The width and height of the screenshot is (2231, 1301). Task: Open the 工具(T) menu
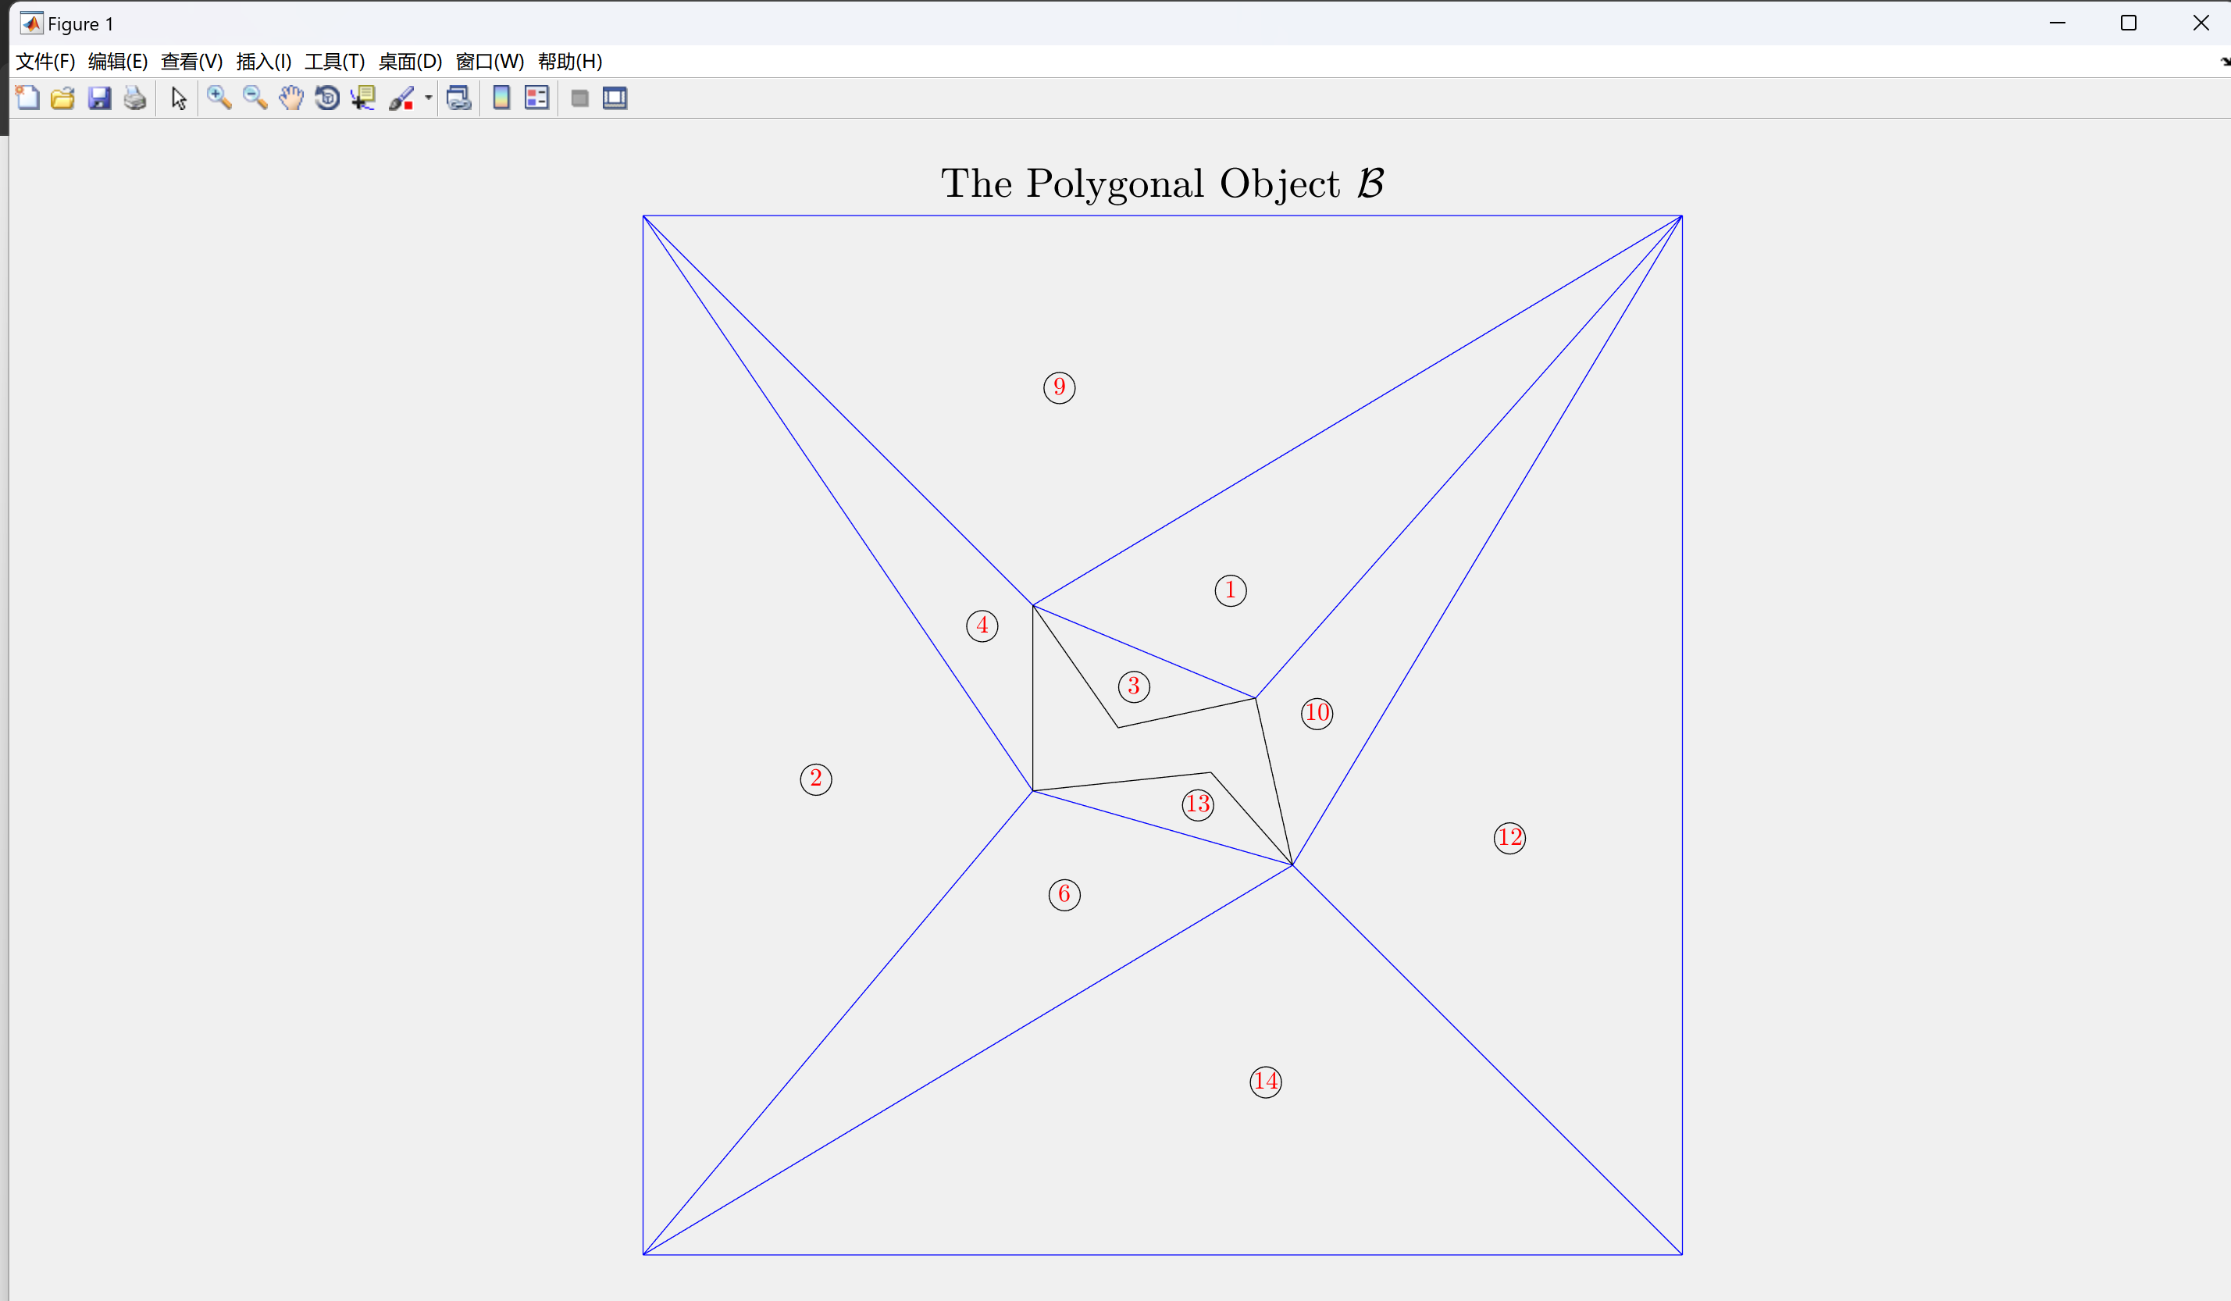(x=335, y=61)
